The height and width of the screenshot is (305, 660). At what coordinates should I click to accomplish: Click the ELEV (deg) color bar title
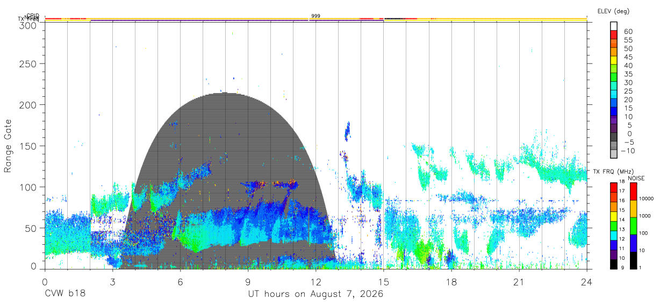(x=613, y=11)
